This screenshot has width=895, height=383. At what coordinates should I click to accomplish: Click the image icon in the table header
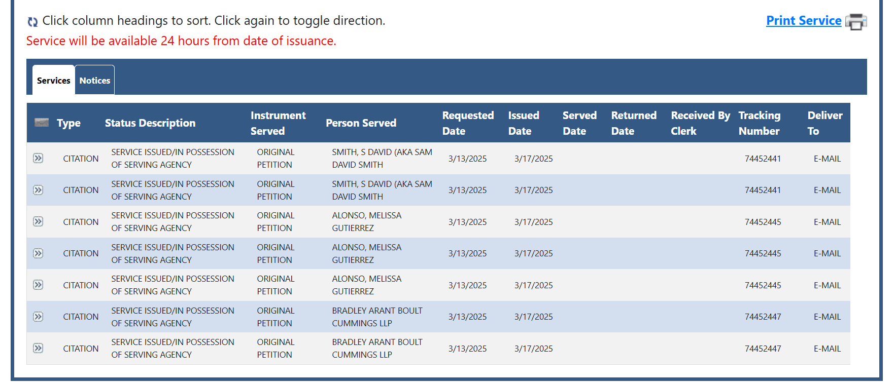42,122
